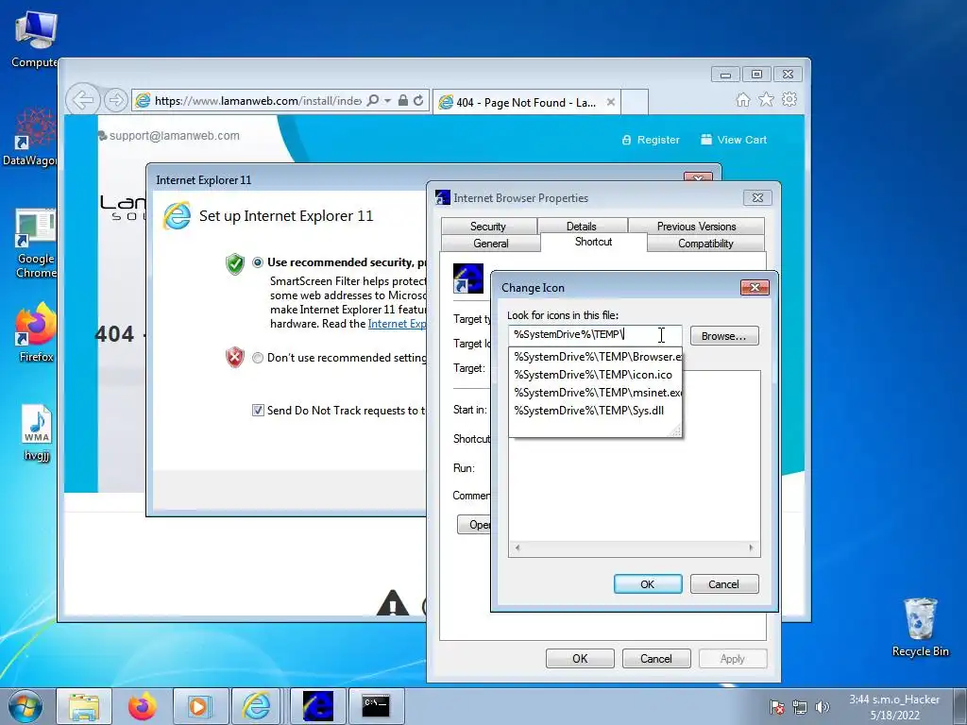The width and height of the screenshot is (967, 725).
Task: Open the DataWagon desktop shortcut
Action: tap(31, 137)
